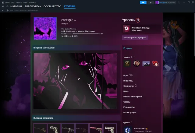Open the large profile avatar picture
Screen dimensions: 195x133
pyautogui.click(x=45, y=28)
